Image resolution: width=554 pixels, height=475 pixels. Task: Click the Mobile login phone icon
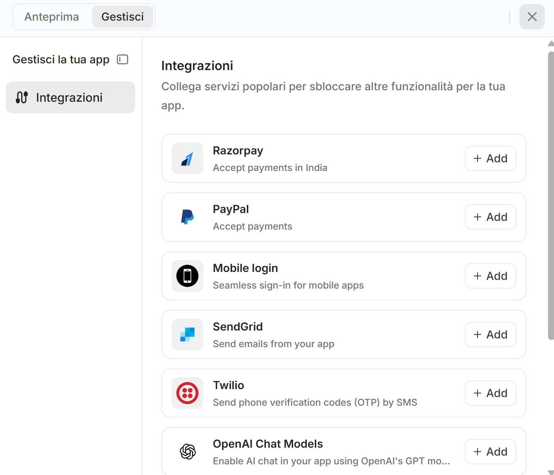click(187, 276)
